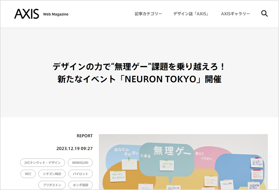The height and width of the screenshot is (190, 279).
Task: Select the REPORT category label
Action: point(85,136)
